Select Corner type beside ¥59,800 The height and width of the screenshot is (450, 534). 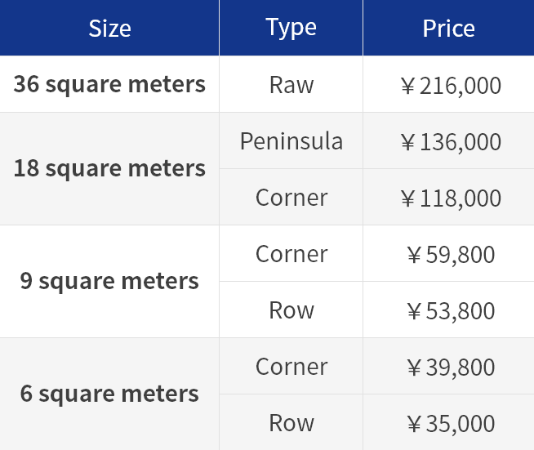click(x=291, y=253)
